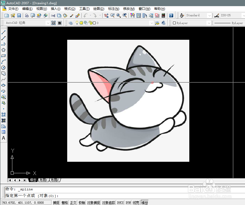Select the Revision Cloud tool

point(3,73)
